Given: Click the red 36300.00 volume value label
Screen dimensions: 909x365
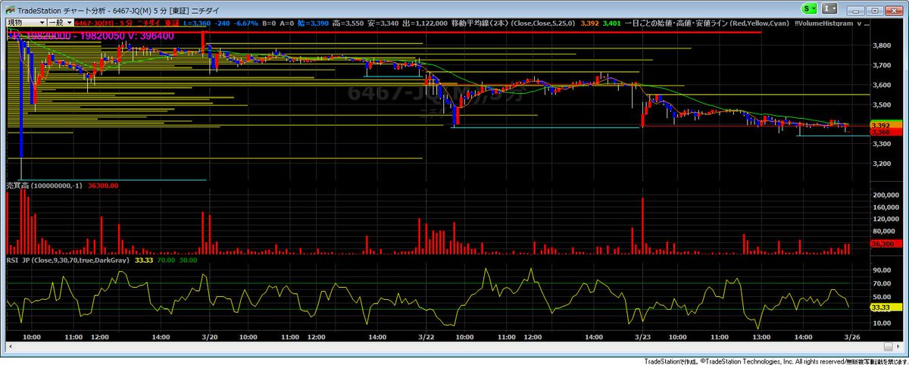Looking at the screenshot, I should 102,185.
